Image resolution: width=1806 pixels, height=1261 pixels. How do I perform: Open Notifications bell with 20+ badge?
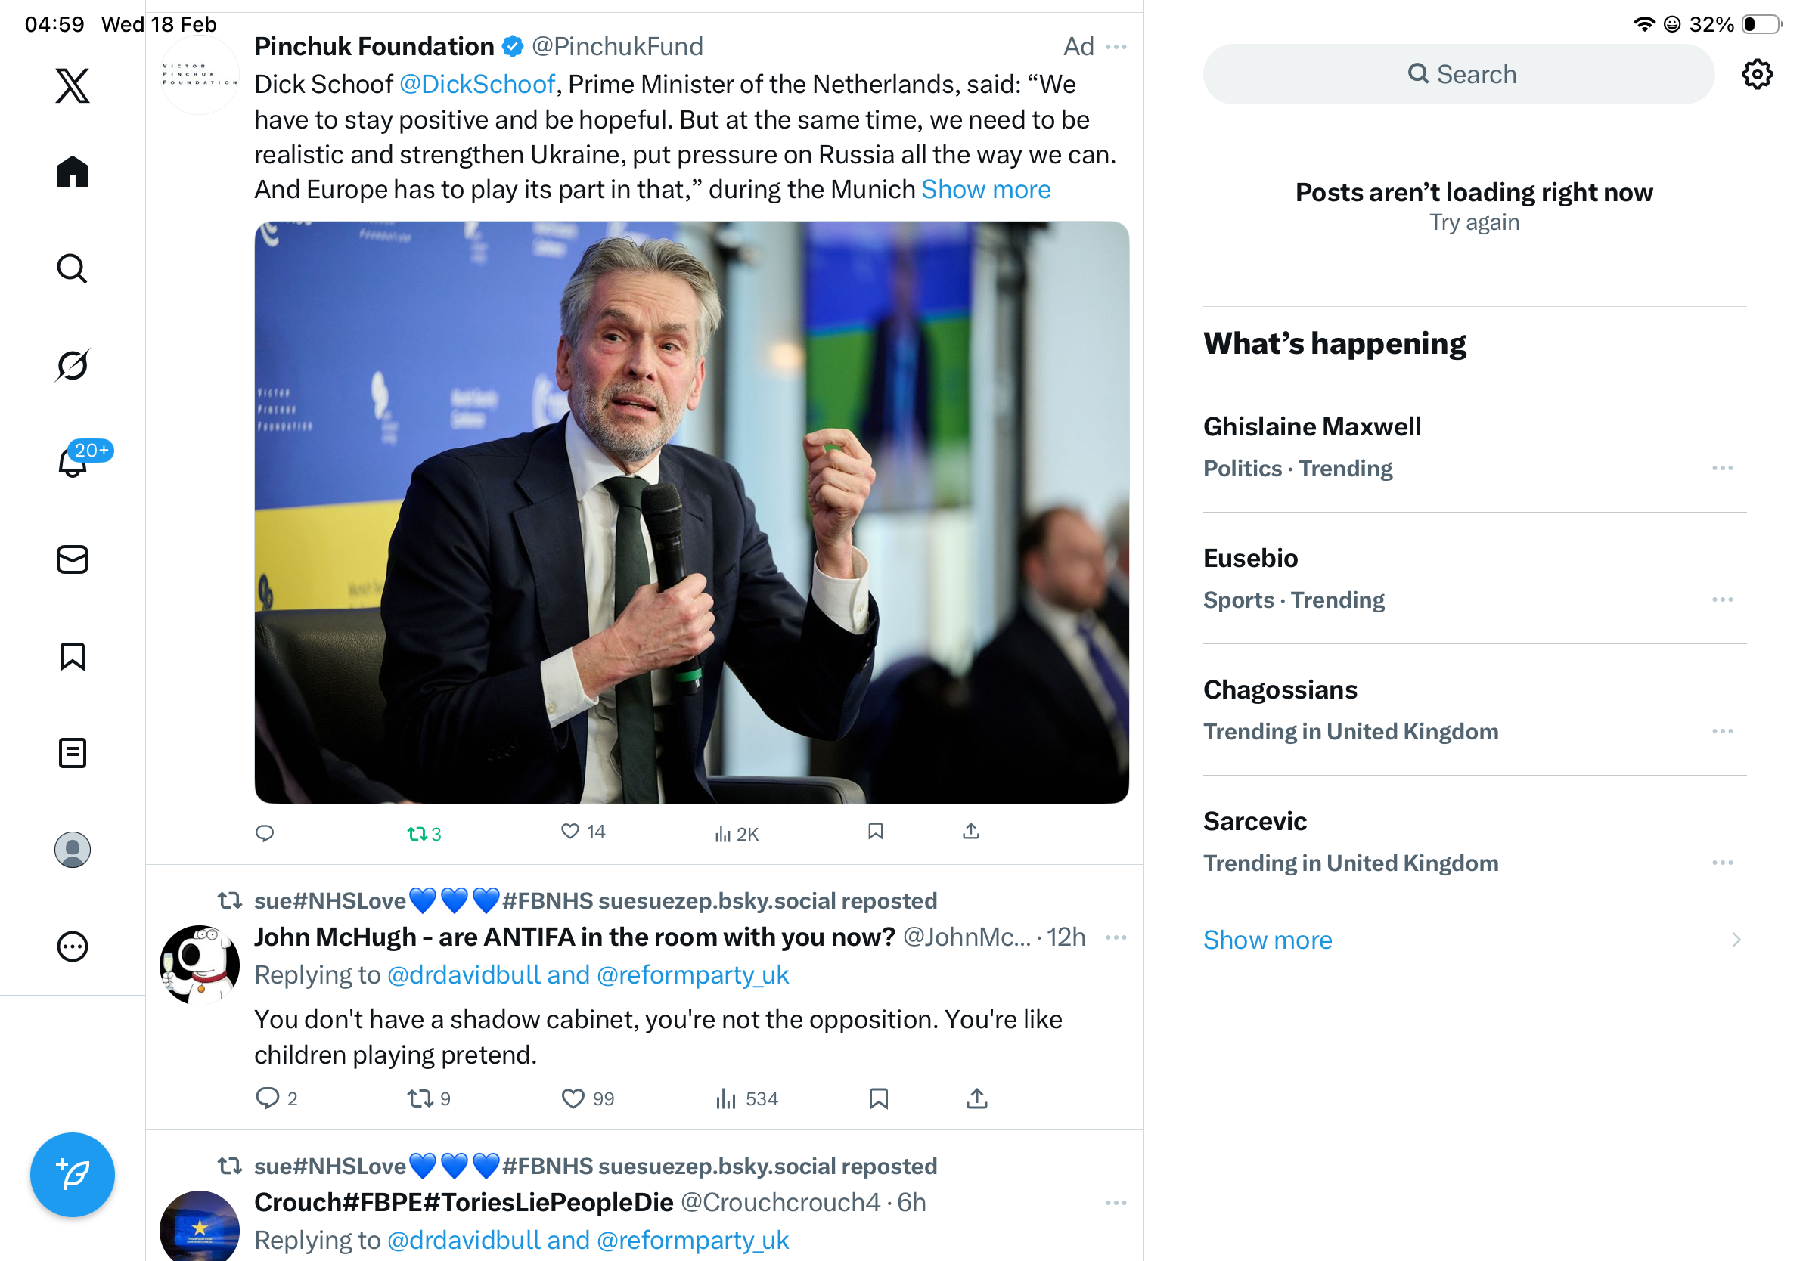(x=73, y=462)
